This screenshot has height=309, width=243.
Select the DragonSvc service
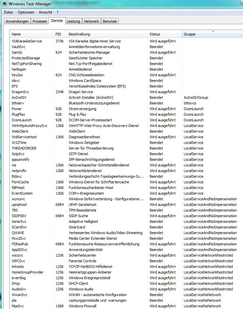20,92
